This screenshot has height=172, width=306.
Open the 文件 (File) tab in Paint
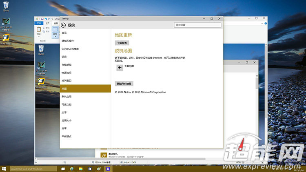(x=39, y=23)
